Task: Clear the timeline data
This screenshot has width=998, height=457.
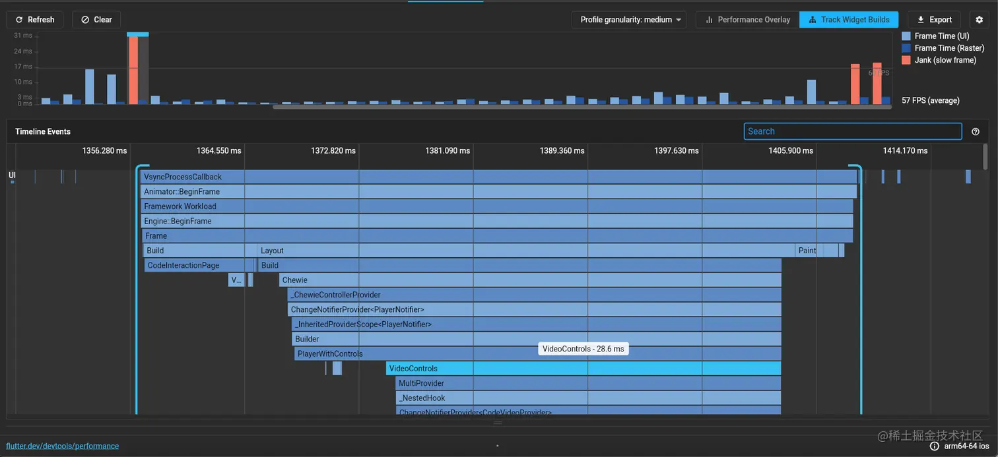Action: click(x=96, y=20)
